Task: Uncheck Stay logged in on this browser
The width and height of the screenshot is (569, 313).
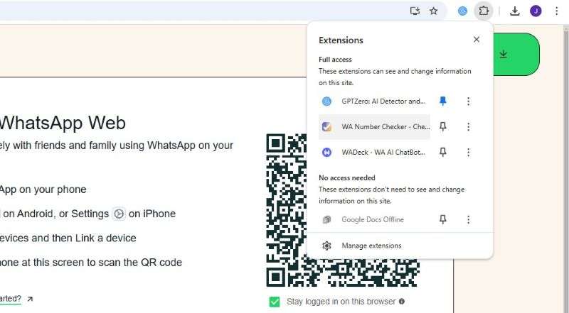Action: click(275, 302)
